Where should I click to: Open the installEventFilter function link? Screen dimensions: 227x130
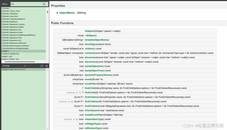coord(94,115)
